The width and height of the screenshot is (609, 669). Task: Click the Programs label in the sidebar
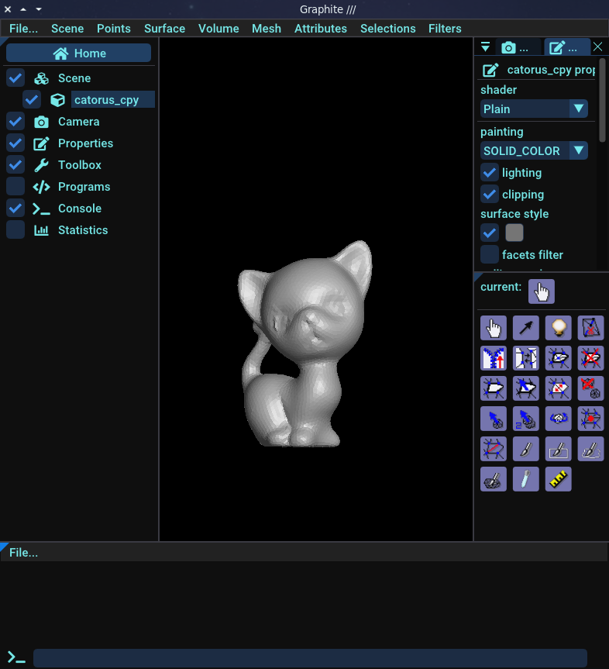(x=84, y=187)
